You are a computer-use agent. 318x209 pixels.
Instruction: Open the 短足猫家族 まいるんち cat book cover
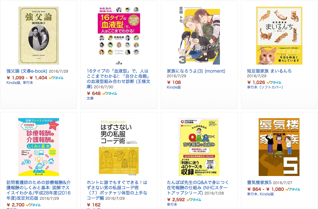(279, 36)
